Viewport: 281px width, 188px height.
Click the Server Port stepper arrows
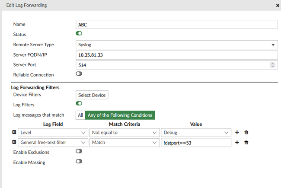pyautogui.click(x=272, y=65)
